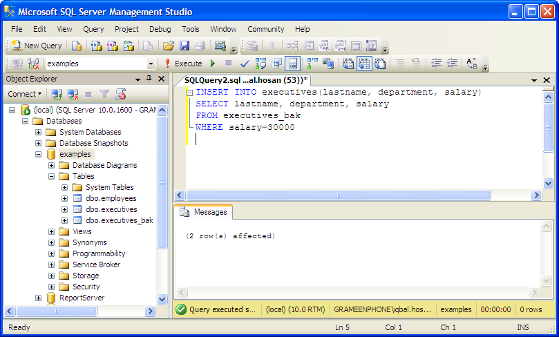Start an Analysis Services MDX query
The image size is (559, 337).
pyautogui.click(x=96, y=46)
